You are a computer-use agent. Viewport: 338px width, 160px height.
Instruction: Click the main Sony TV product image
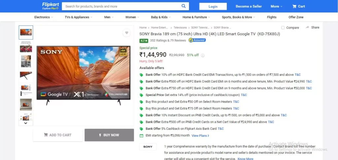tap(84, 75)
